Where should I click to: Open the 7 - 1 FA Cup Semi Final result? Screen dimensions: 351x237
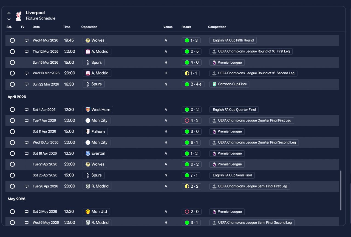(x=191, y=175)
